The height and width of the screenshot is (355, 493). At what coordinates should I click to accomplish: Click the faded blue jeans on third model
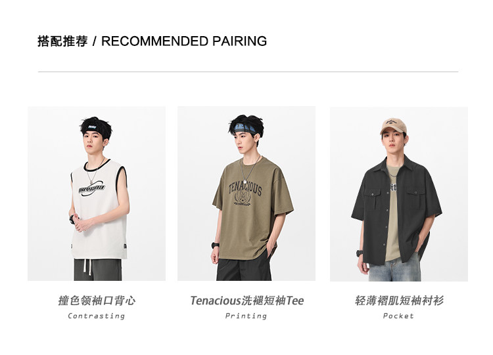(395, 268)
